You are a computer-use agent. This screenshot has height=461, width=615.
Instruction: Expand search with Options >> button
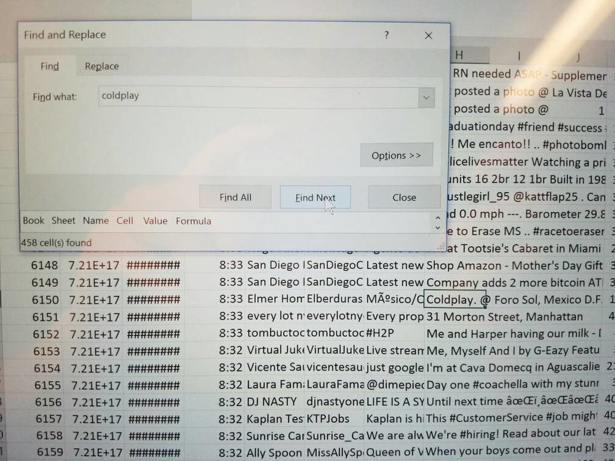tap(397, 156)
